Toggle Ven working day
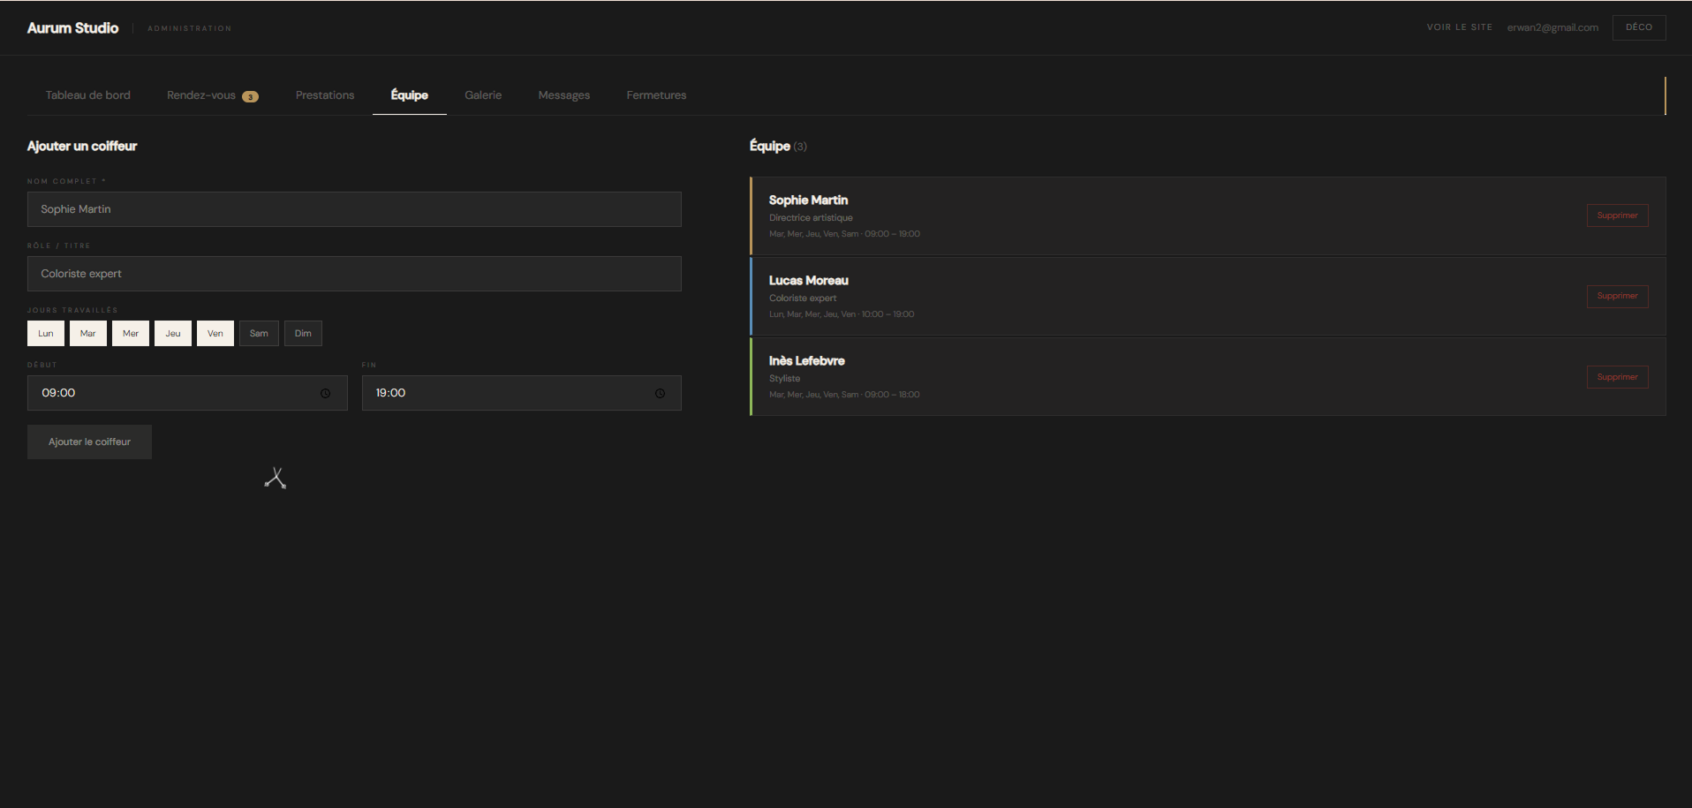Viewport: 1692px width, 808px height. (x=215, y=333)
